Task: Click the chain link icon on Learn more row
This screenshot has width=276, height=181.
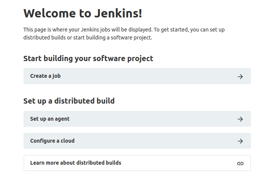Action: [x=240, y=164]
